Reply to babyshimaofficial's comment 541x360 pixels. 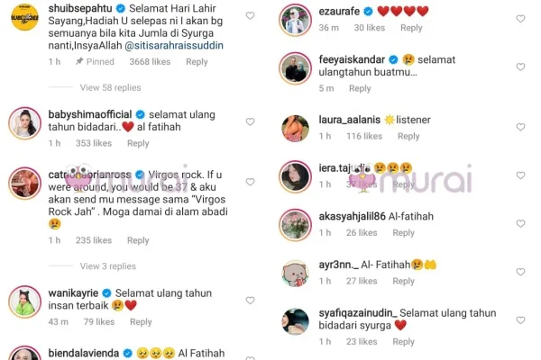tap(138, 143)
